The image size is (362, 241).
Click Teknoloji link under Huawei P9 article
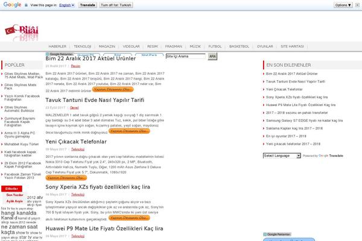[x=78, y=236]
